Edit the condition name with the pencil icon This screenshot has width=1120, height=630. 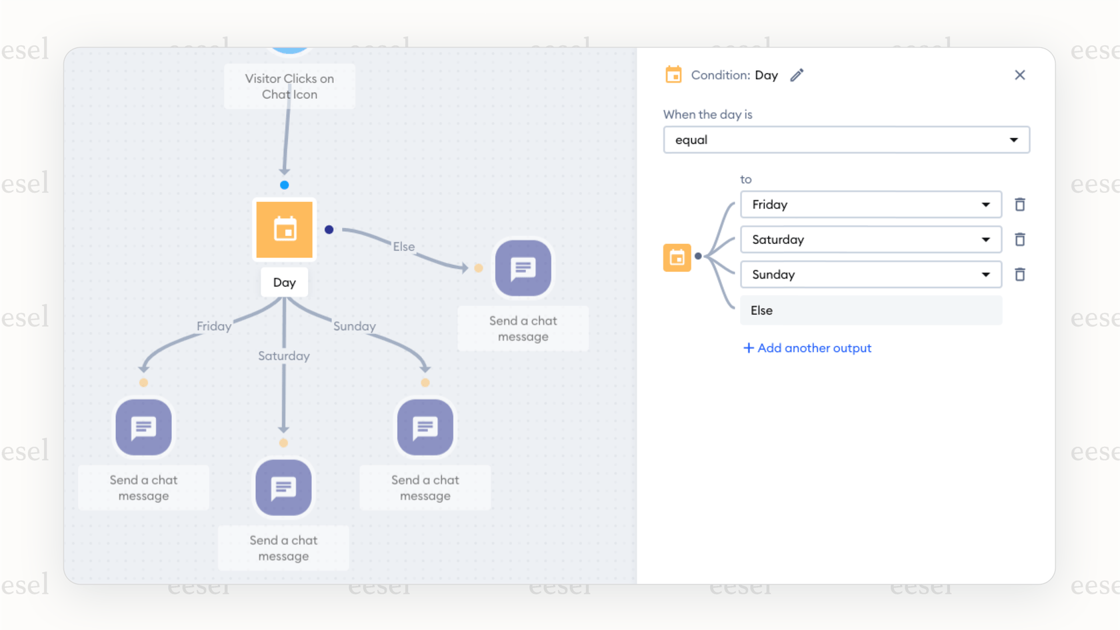[797, 75]
